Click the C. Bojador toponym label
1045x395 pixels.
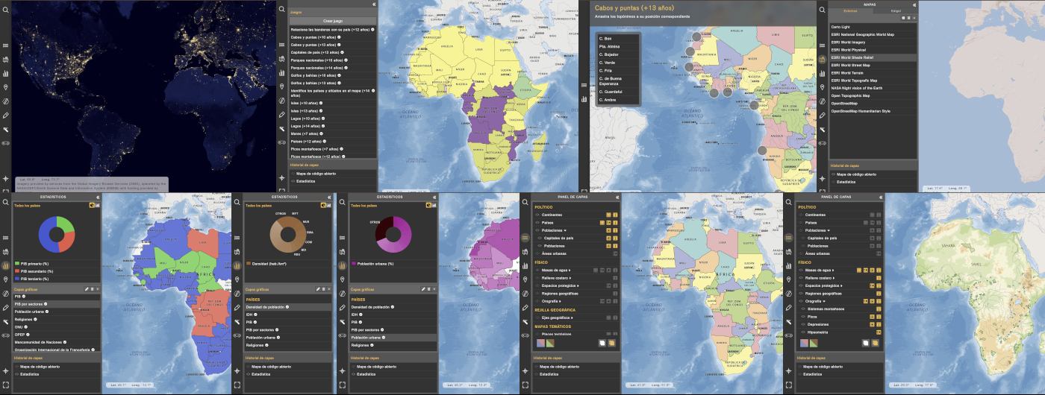pyautogui.click(x=611, y=54)
